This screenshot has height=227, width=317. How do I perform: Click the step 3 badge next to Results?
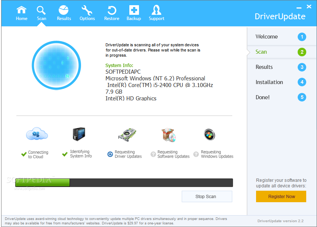pos(302,67)
